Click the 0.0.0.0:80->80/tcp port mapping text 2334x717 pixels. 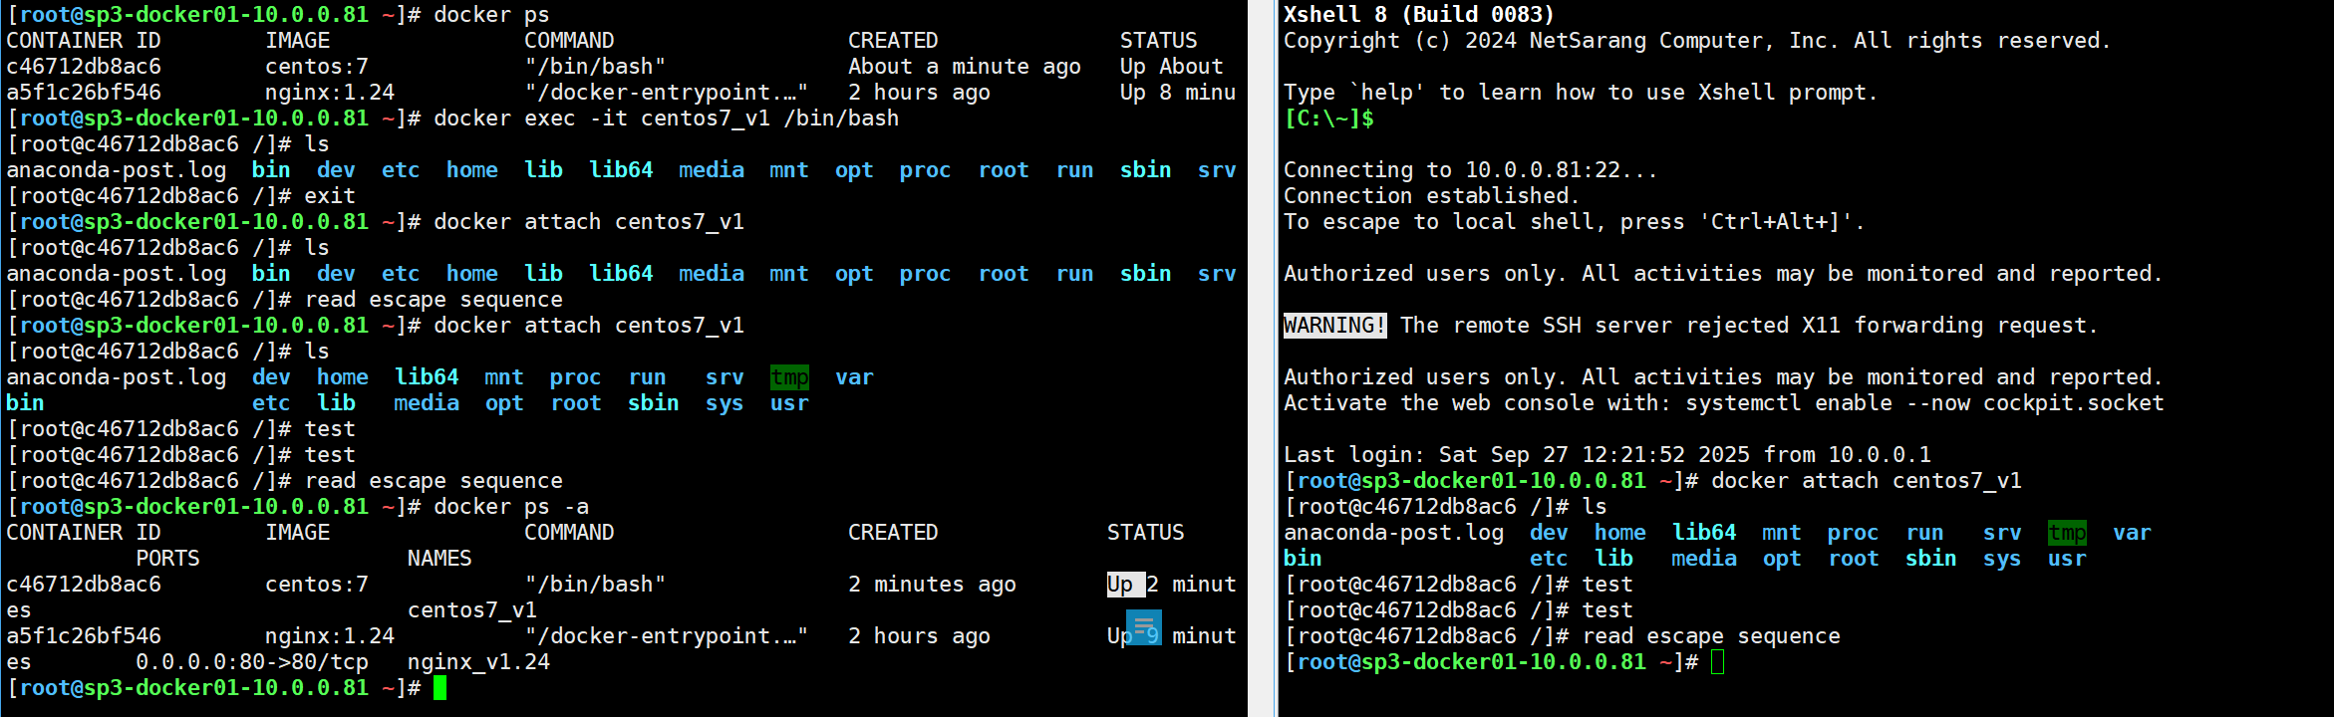click(251, 662)
